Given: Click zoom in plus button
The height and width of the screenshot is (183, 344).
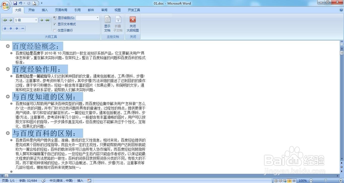Looking at the screenshot, I should [x=341, y=181].
